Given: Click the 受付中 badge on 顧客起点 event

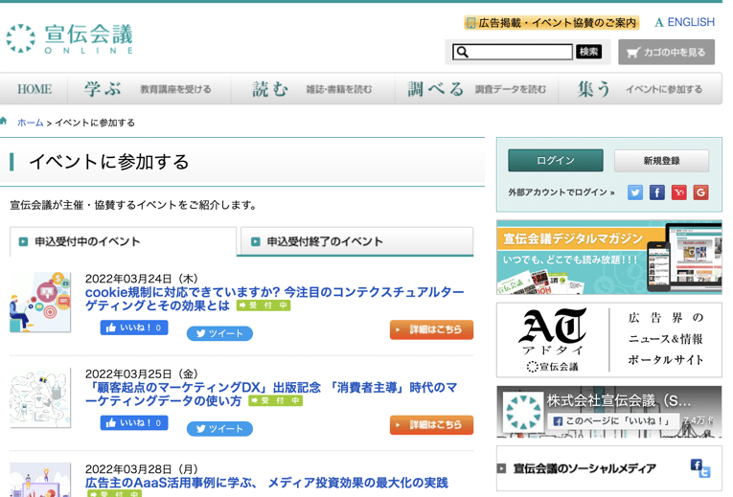Looking at the screenshot, I should click(275, 401).
